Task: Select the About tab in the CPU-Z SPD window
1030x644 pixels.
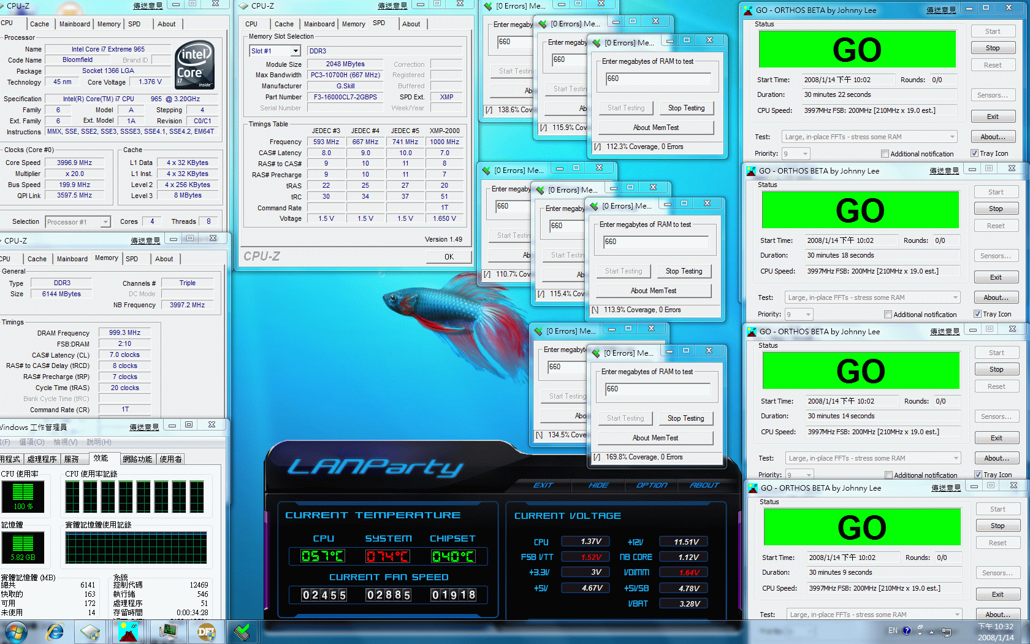Action: (x=411, y=24)
